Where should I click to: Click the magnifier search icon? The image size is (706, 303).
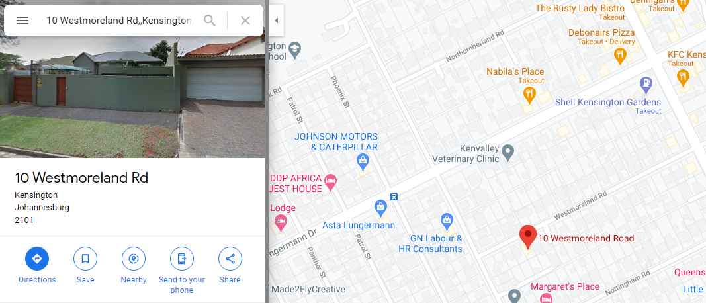pos(209,21)
